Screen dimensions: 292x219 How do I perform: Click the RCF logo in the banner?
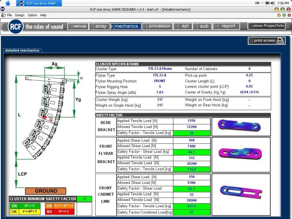15,27
